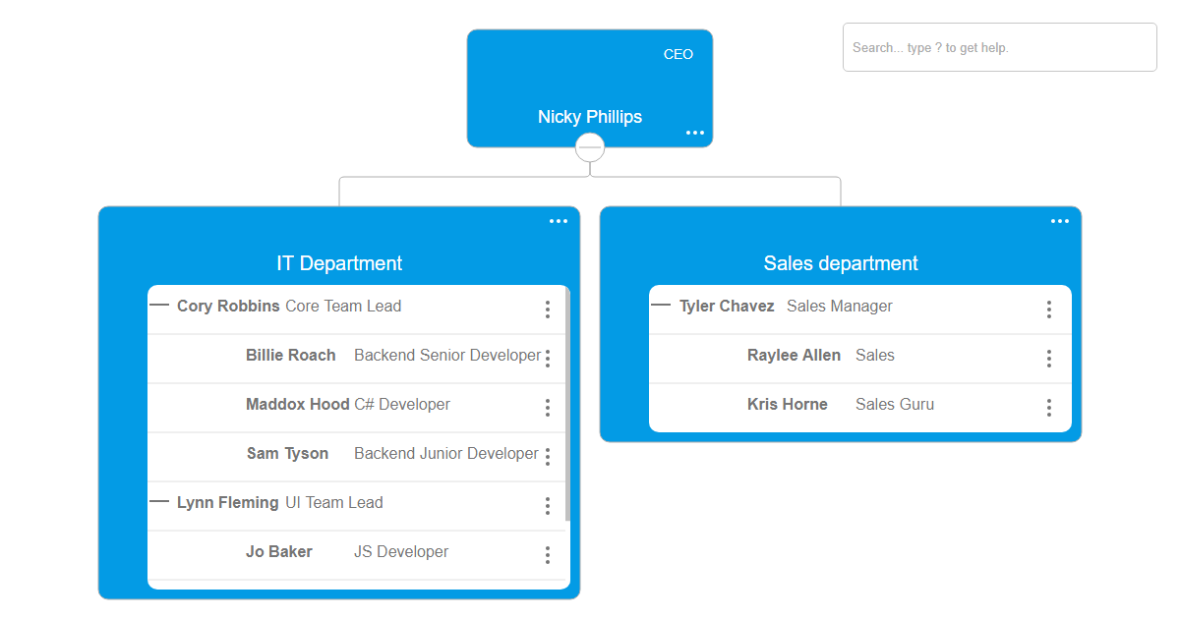Image resolution: width=1180 pixels, height=619 pixels.
Task: Open IT Department card options menu
Action: (x=559, y=221)
